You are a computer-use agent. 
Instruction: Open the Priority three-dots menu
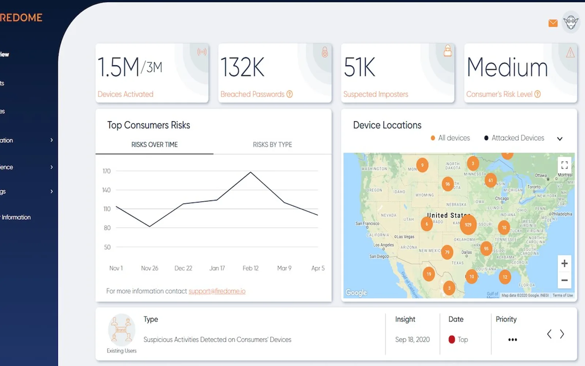click(513, 340)
